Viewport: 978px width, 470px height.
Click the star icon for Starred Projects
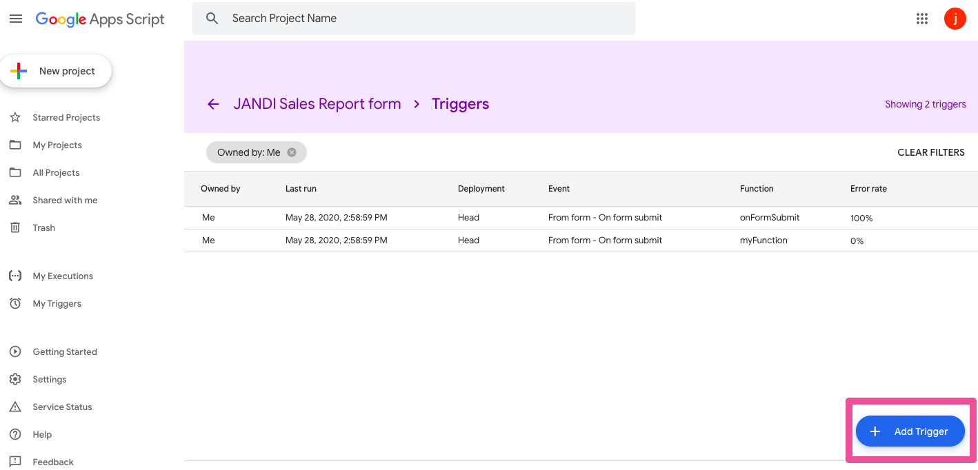[x=15, y=117]
